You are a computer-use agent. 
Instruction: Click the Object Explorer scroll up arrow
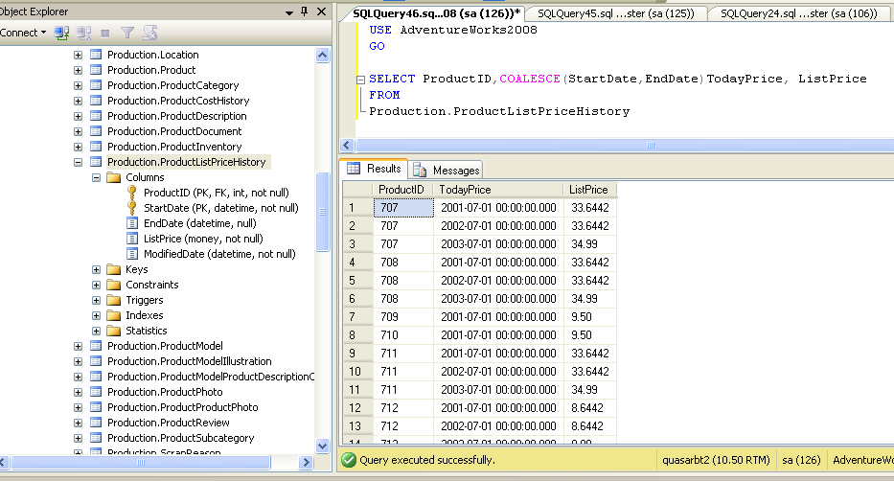click(322, 56)
